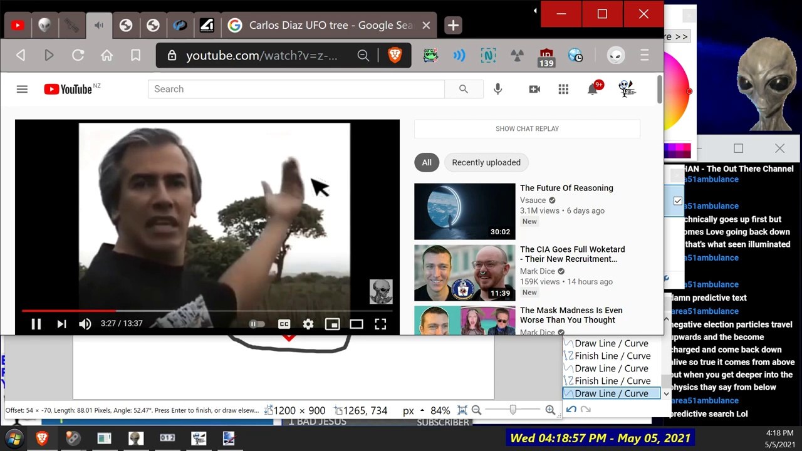Go forward to the next page

49,56
